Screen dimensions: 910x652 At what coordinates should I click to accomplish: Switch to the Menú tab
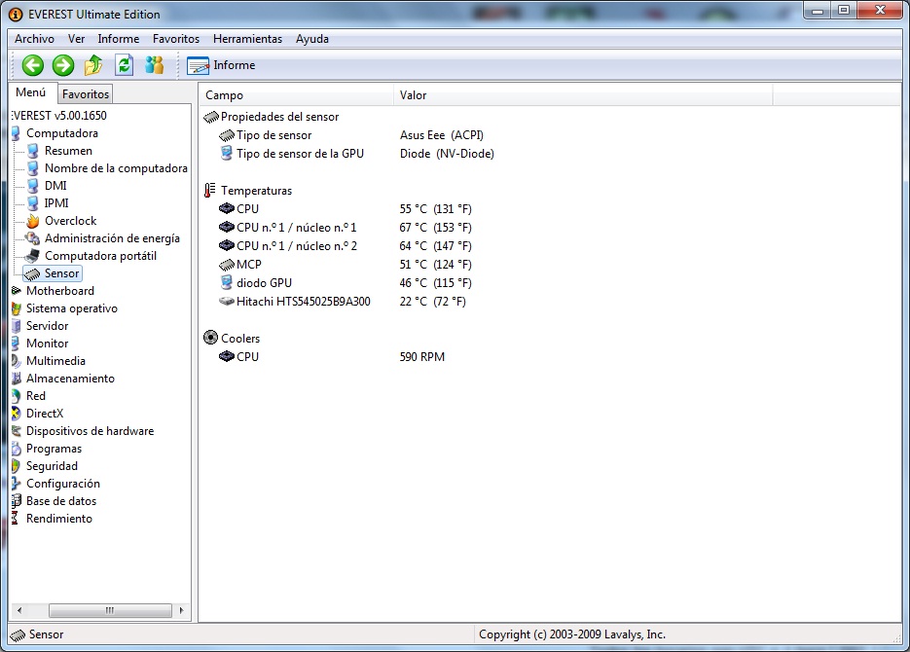(x=31, y=92)
